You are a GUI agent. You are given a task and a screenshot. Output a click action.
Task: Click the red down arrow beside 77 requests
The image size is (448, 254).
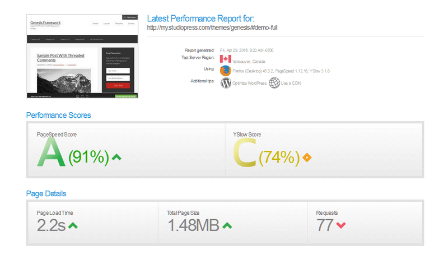(341, 225)
